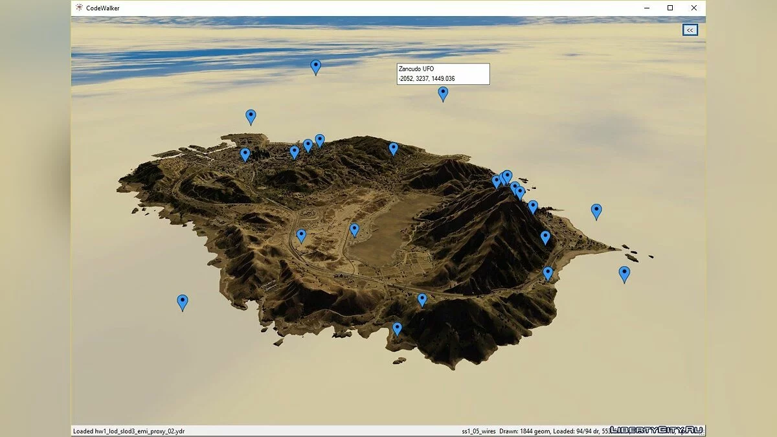Image resolution: width=777 pixels, height=437 pixels.
Task: Click the leftmost marker in the northern three-marker cluster
Action: coord(294,151)
